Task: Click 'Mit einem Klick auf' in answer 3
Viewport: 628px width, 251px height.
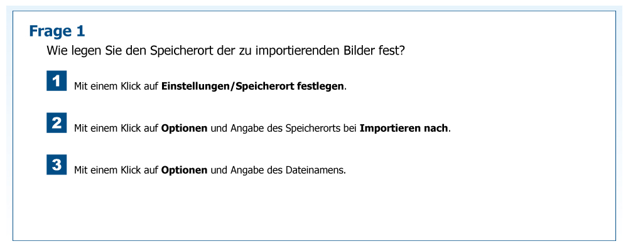Action: (x=116, y=170)
